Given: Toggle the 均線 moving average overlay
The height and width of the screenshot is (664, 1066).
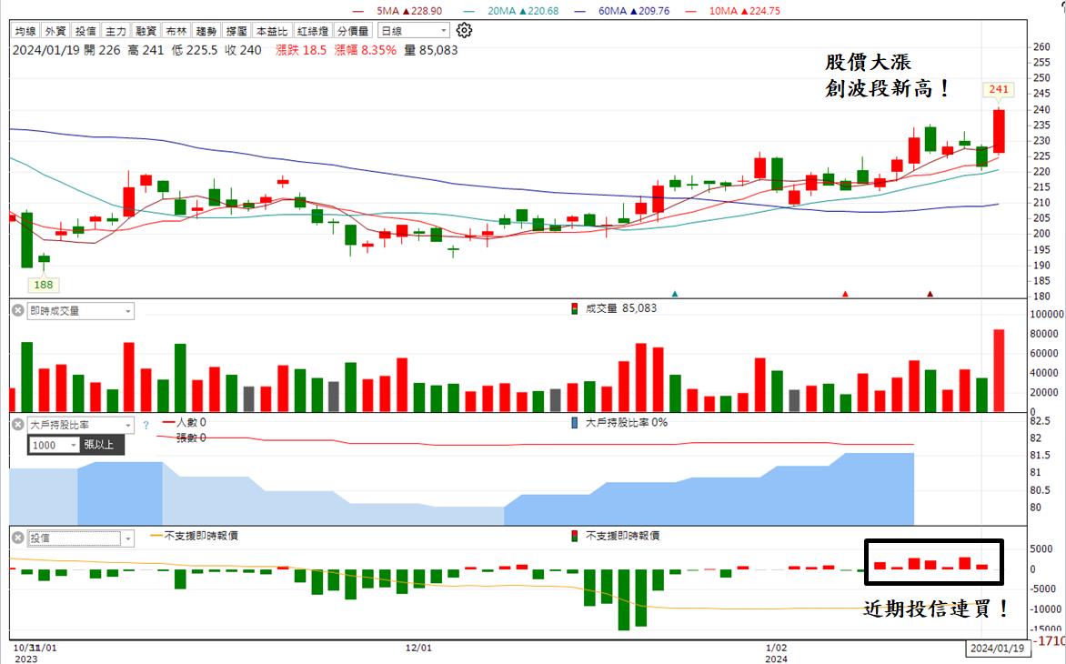Looking at the screenshot, I should tap(25, 31).
